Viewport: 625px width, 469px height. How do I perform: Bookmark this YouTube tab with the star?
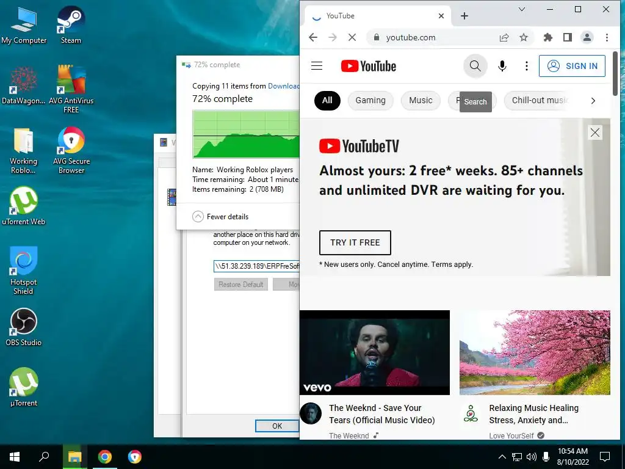pos(524,37)
